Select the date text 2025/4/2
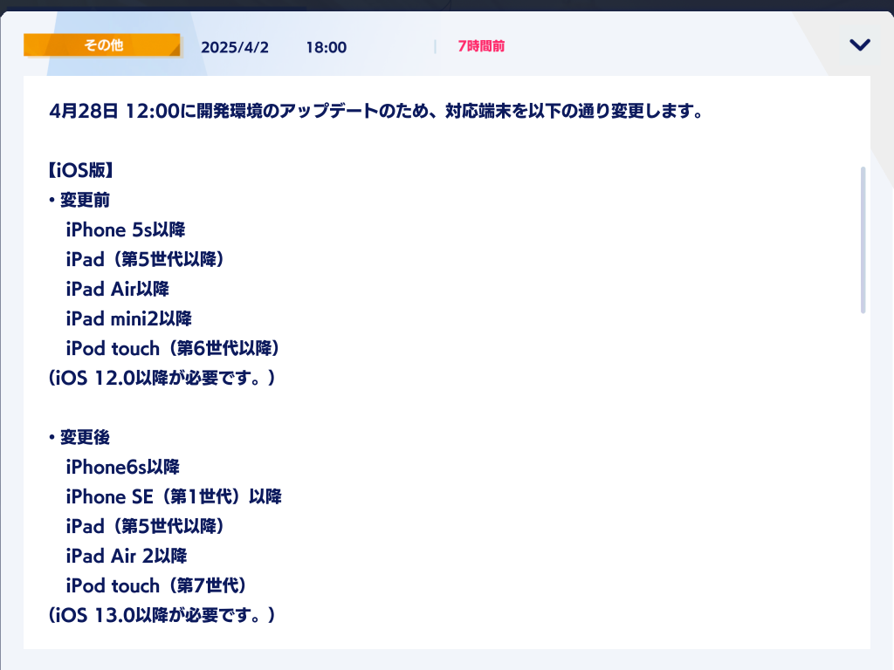Screen dimensions: 894x670 [x=234, y=47]
